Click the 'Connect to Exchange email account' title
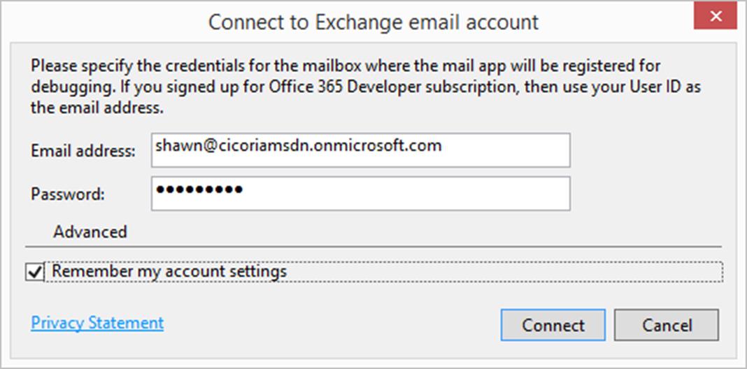 (373, 22)
